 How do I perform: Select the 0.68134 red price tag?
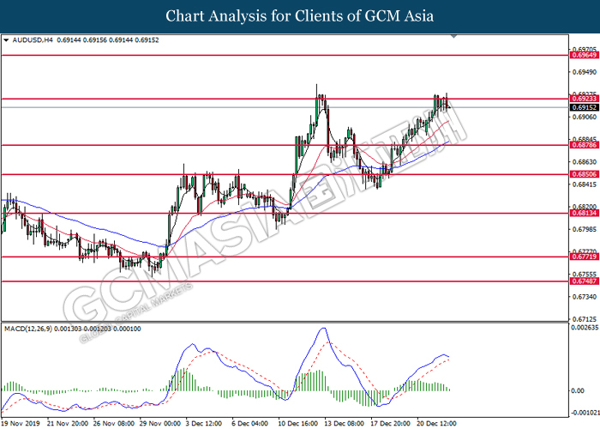tap(584, 213)
